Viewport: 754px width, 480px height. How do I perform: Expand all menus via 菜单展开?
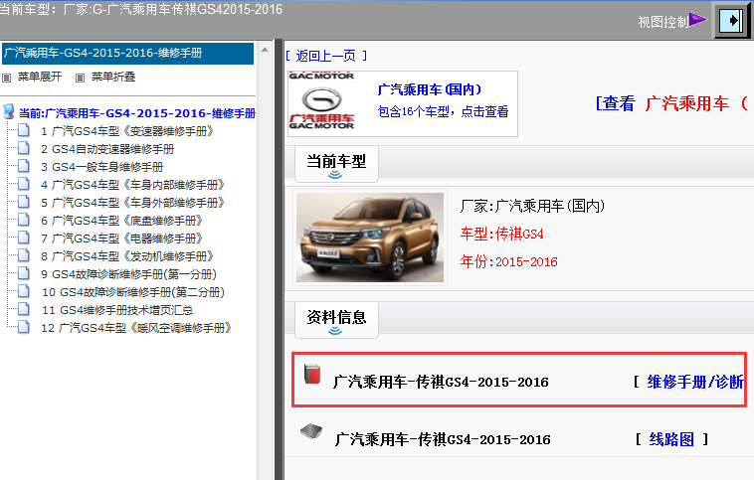[40, 77]
